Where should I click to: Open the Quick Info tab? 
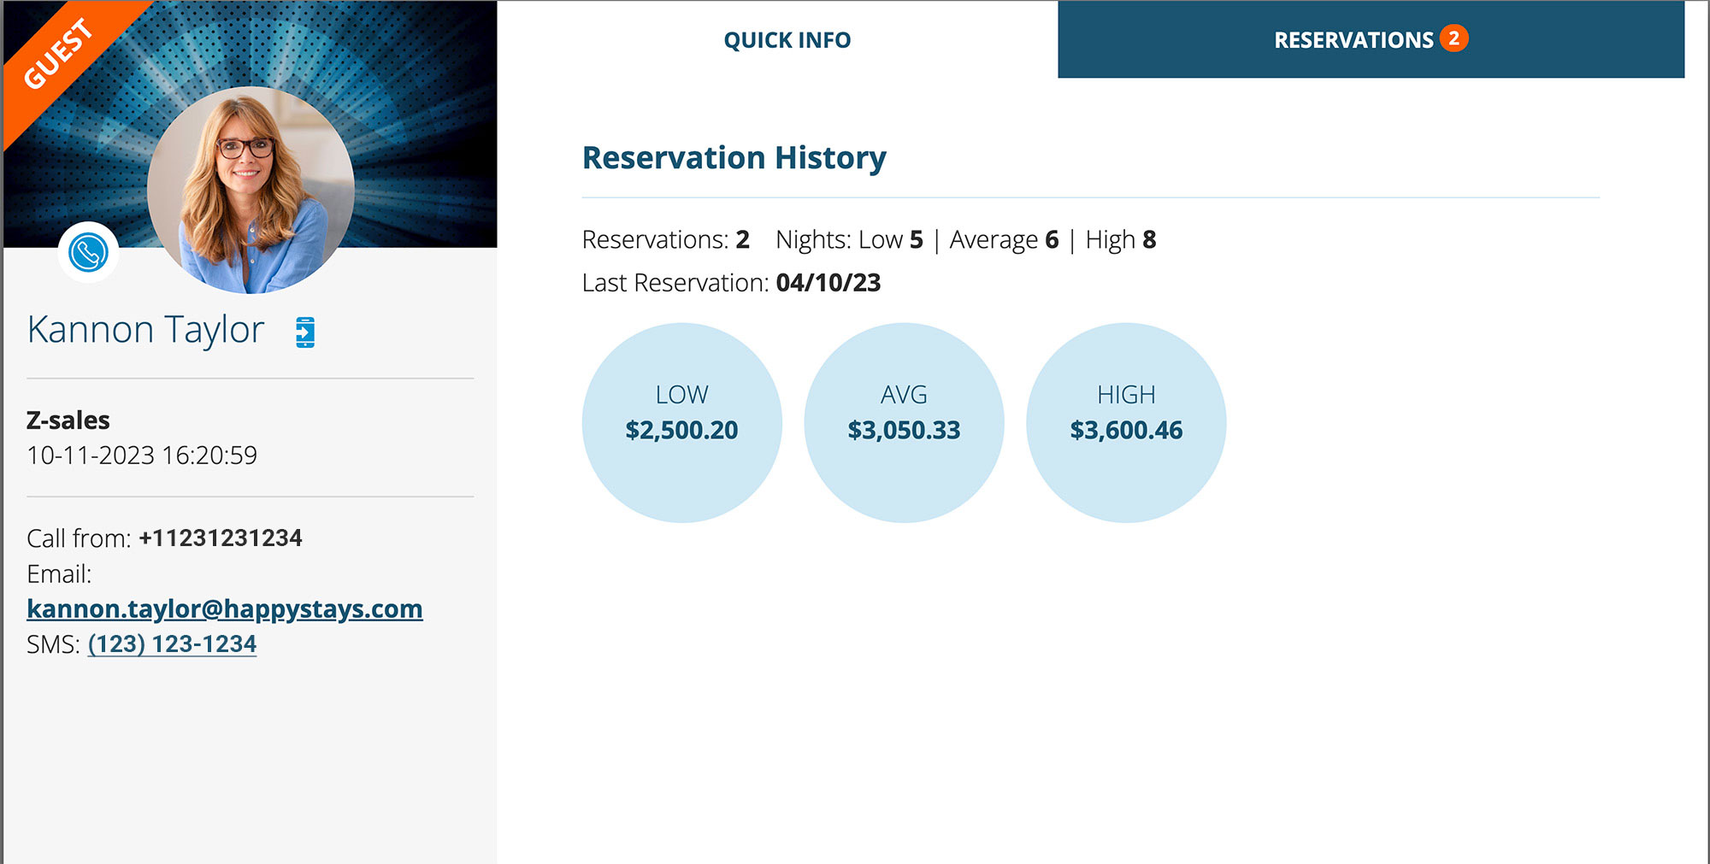787,40
